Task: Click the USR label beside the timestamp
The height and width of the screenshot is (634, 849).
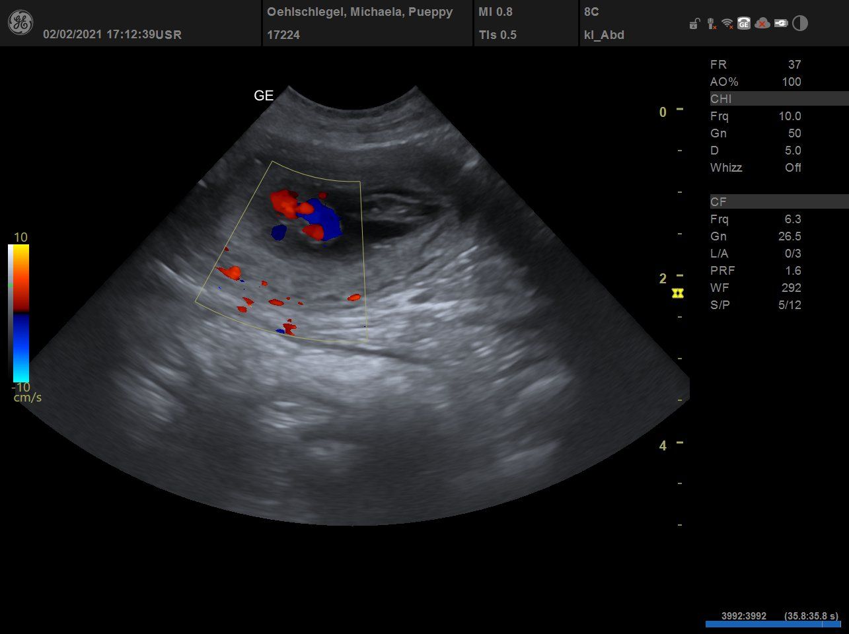Action: coord(168,34)
